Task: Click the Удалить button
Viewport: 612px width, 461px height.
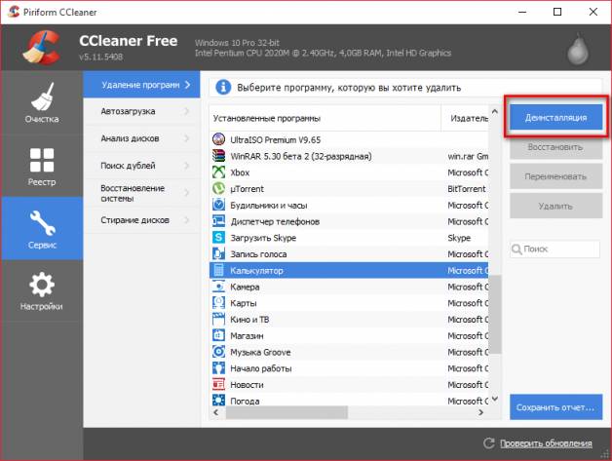Action: (555, 206)
